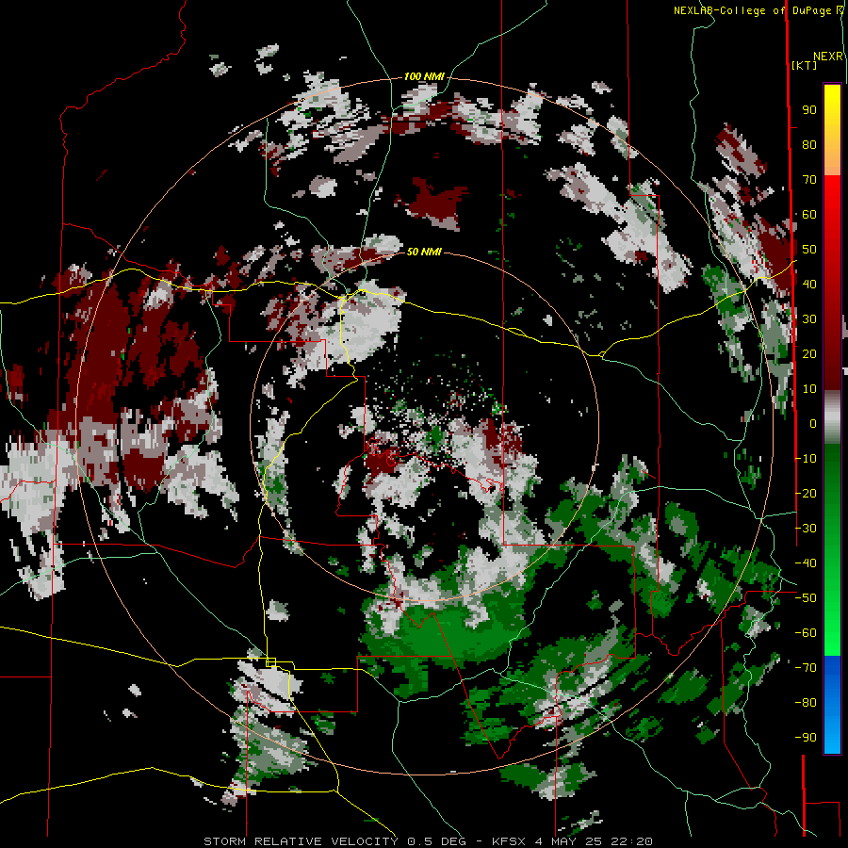Click the NEXLAB-College of DuPage credit text

[x=758, y=10]
